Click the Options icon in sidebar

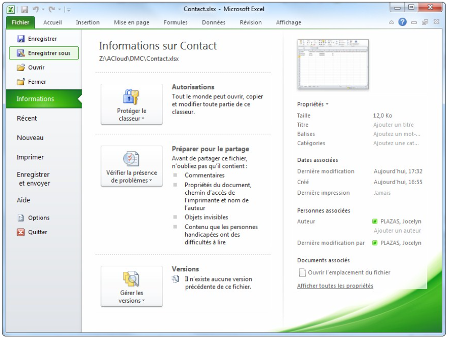pyautogui.click(x=21, y=218)
